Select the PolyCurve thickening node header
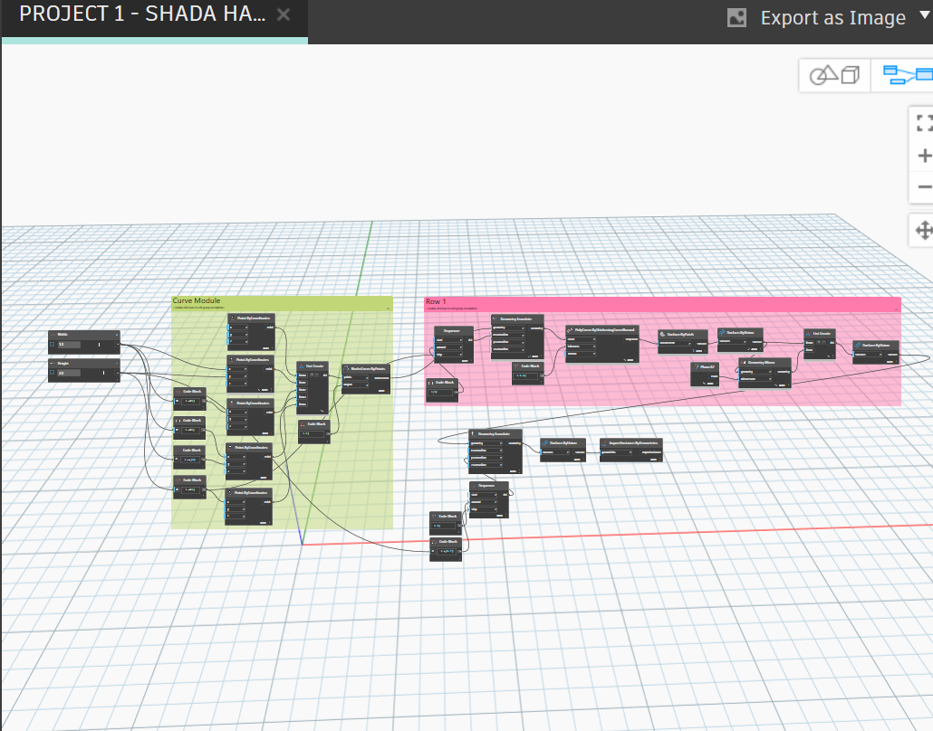The width and height of the screenshot is (933, 731). (x=602, y=330)
